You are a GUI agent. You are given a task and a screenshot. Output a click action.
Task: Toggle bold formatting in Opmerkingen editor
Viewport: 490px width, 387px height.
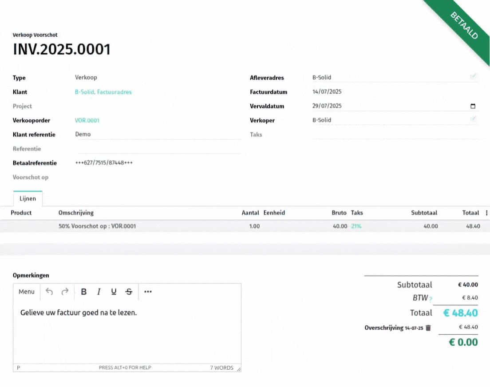tap(84, 292)
